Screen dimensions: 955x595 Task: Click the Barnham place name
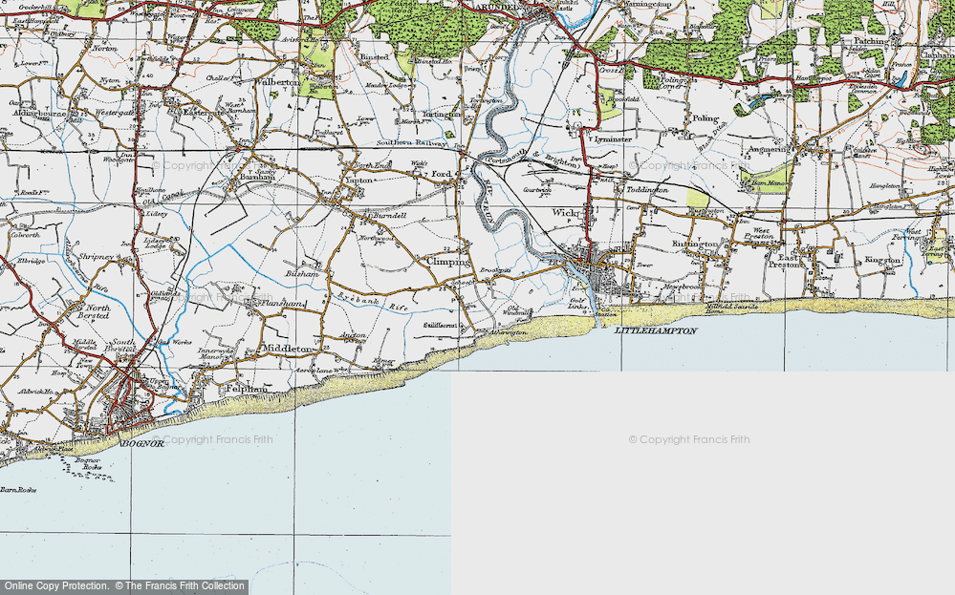[x=256, y=178]
